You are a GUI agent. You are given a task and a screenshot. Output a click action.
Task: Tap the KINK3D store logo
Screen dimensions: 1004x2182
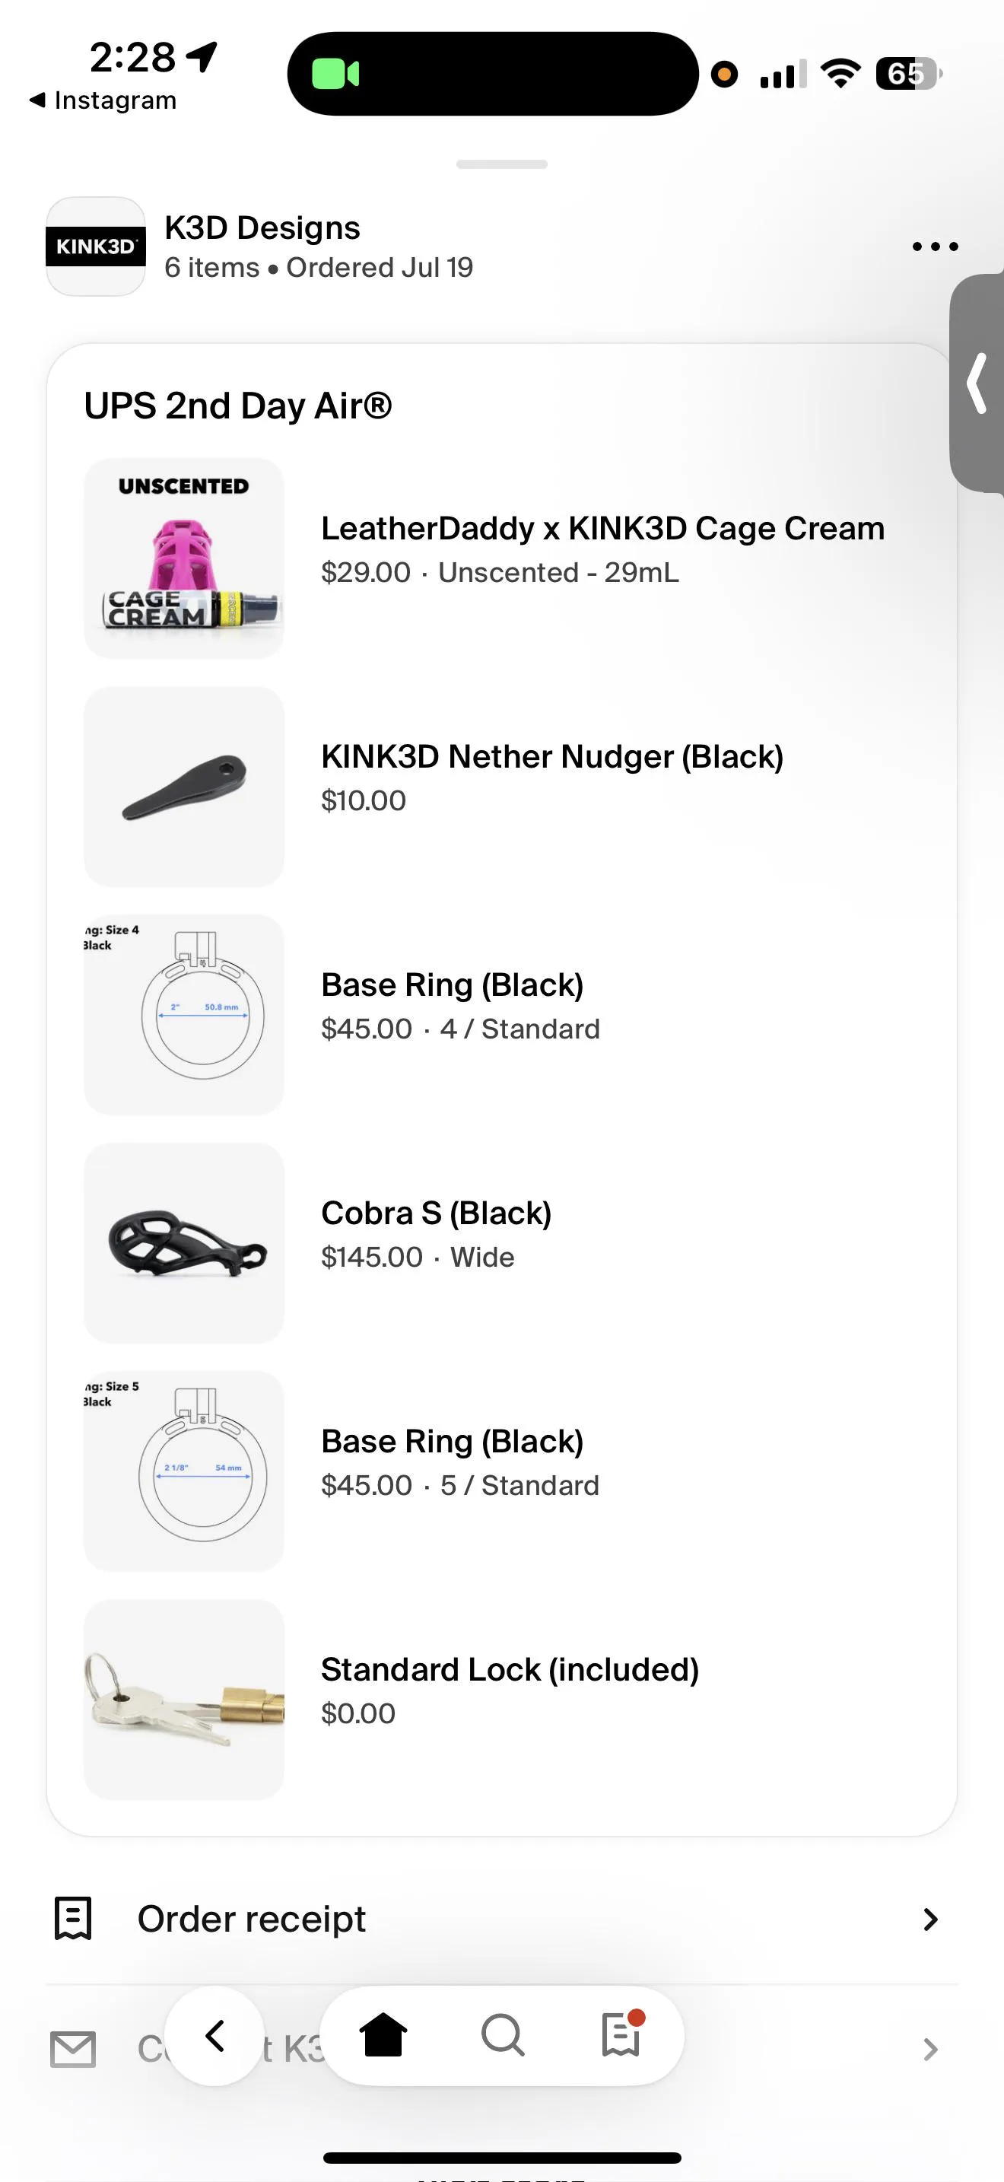click(95, 247)
